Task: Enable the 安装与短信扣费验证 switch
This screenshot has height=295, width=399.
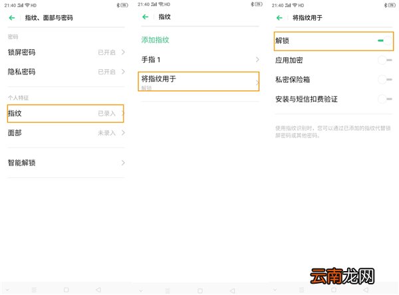Action: coord(385,99)
